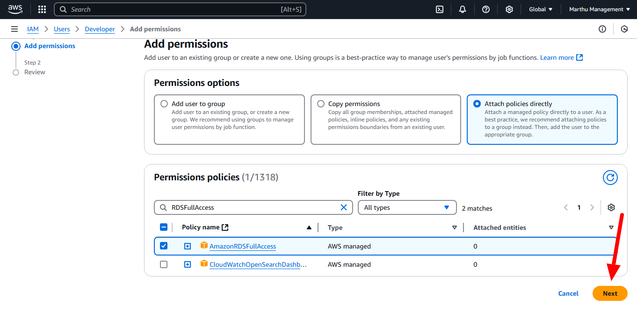This screenshot has width=637, height=313.
Task: Click the orange Next button
Action: [610, 293]
